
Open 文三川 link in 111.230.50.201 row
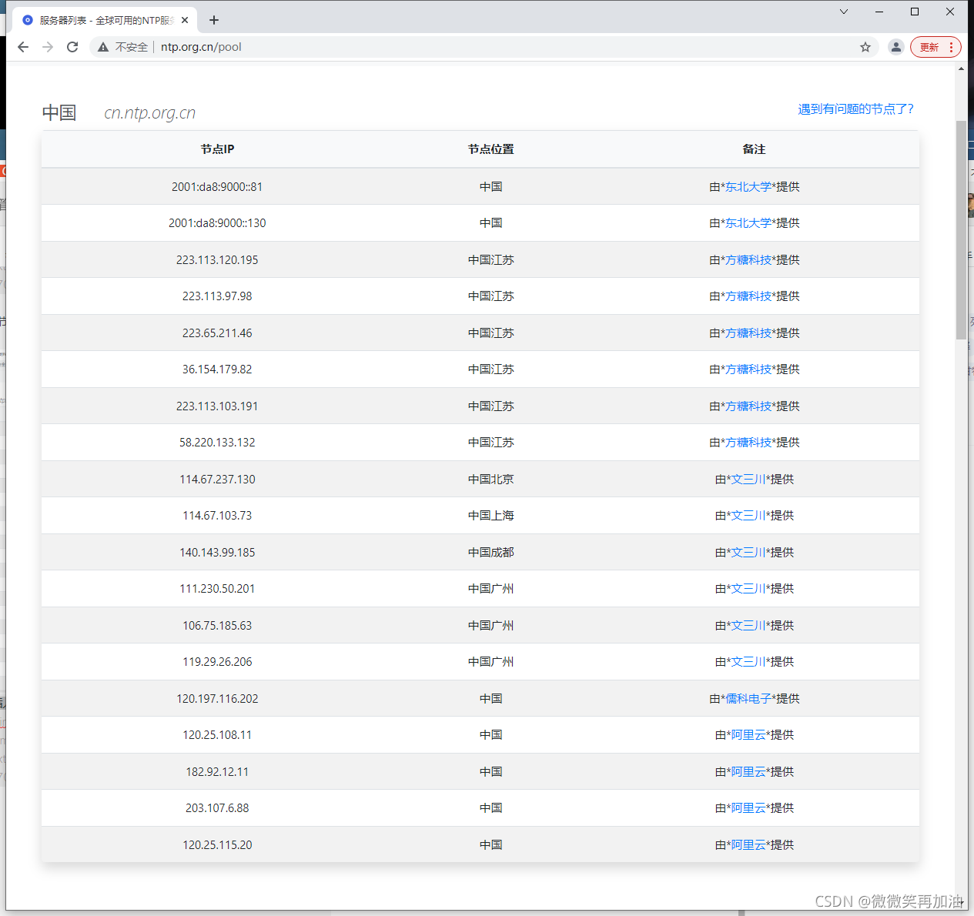(x=748, y=588)
